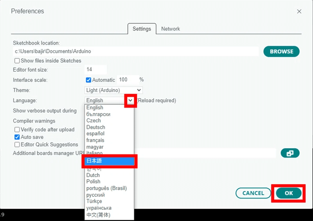Open the additional boards URLs editor icon
The image size is (313, 221).
tap(290, 153)
